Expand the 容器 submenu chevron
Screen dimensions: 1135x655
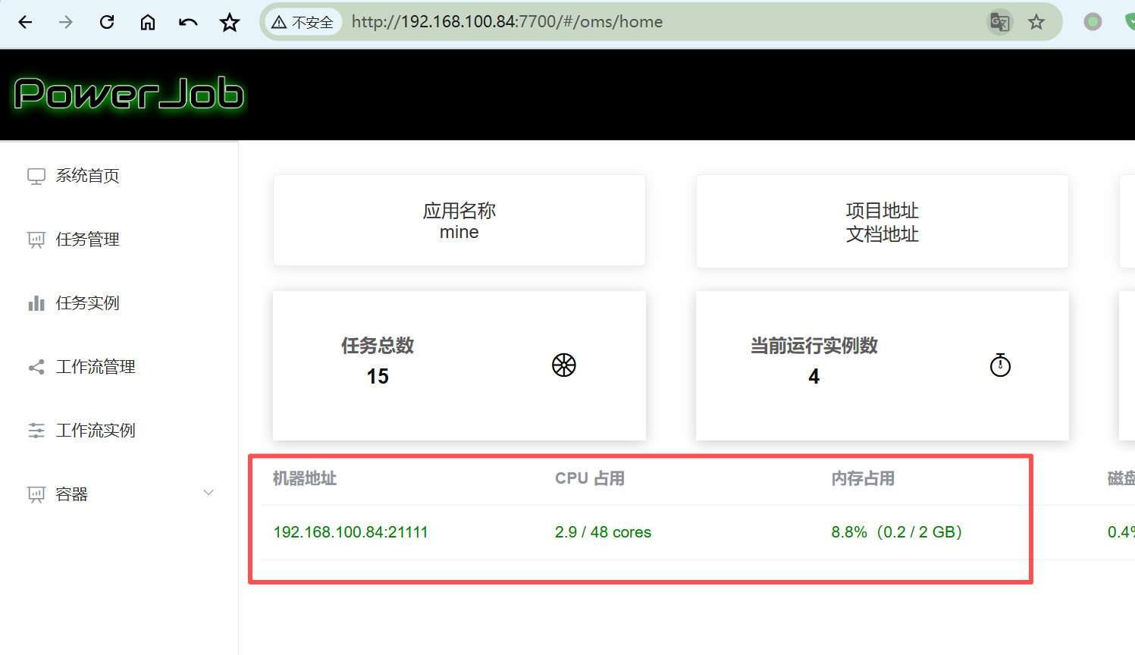tap(209, 493)
